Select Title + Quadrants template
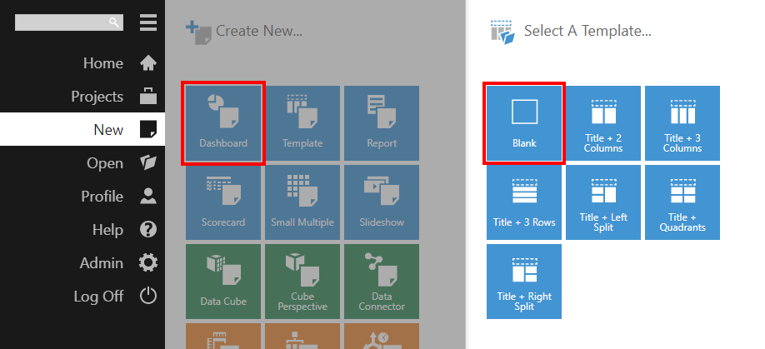 pos(682,202)
